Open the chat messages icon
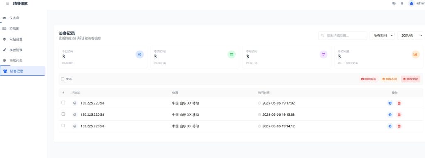 pyautogui.click(x=393, y=3)
